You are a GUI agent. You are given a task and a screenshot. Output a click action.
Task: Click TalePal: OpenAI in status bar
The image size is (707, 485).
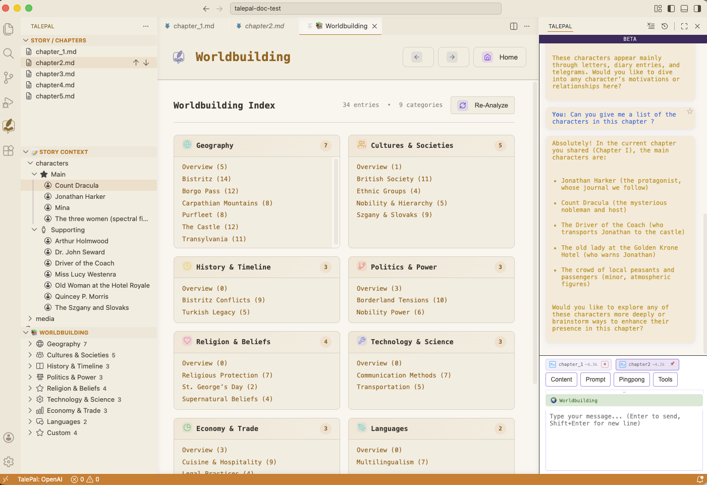point(40,479)
